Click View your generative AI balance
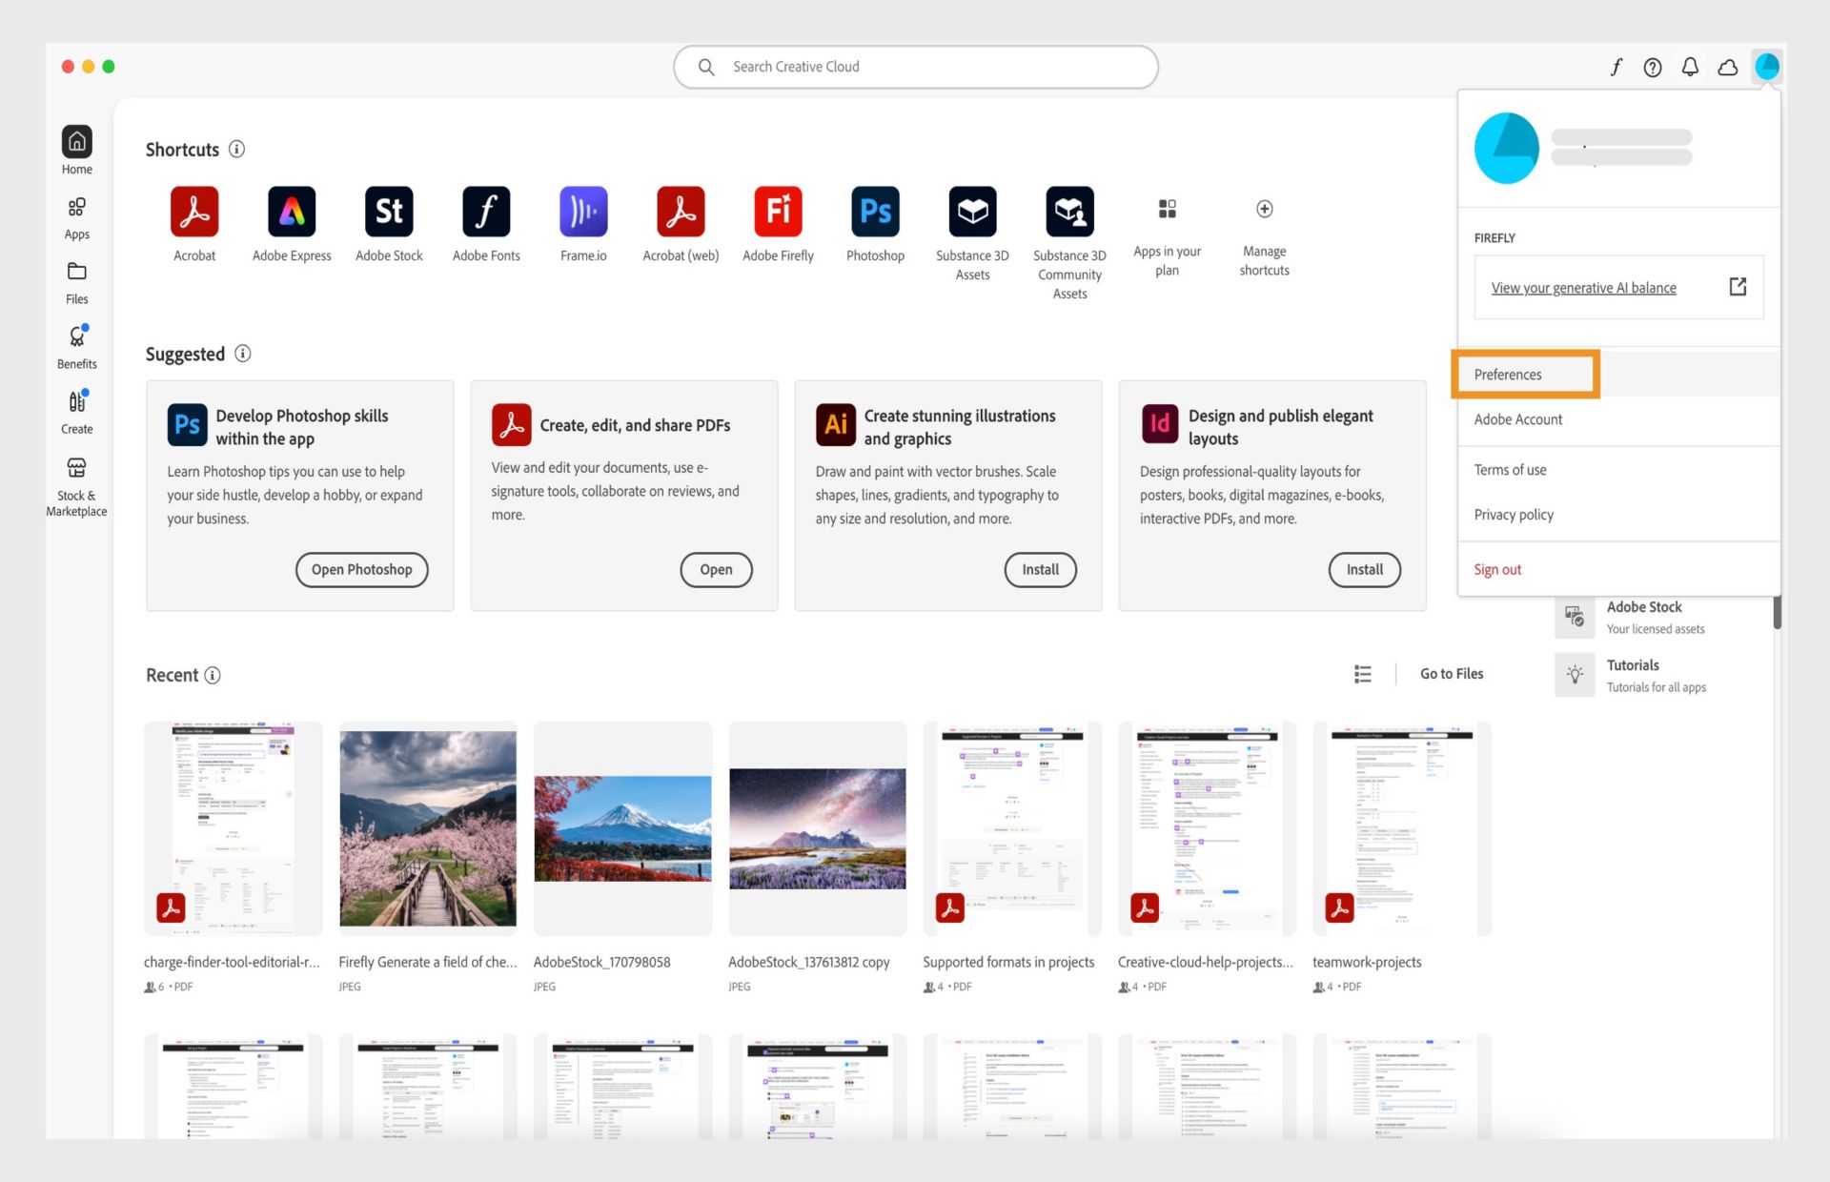The image size is (1830, 1182). [x=1583, y=288]
